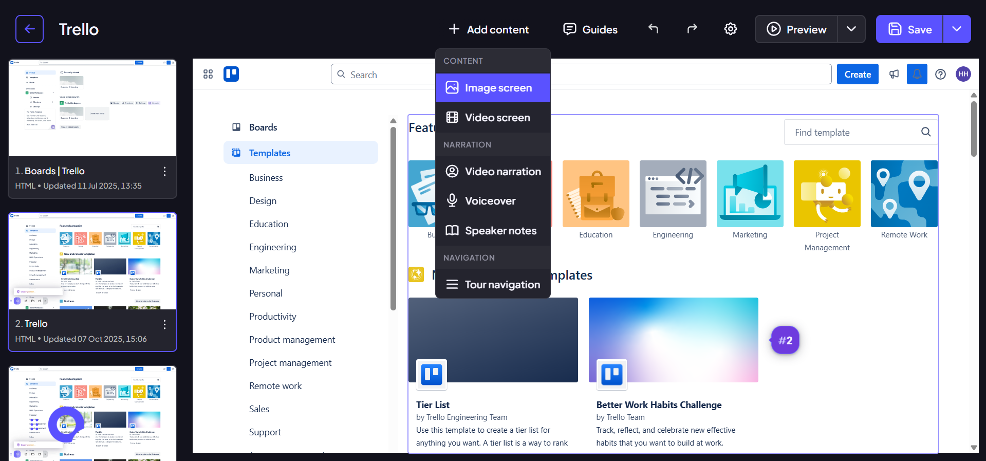This screenshot has width=986, height=461.
Task: Click the Trello Search field
Action: click(x=581, y=75)
